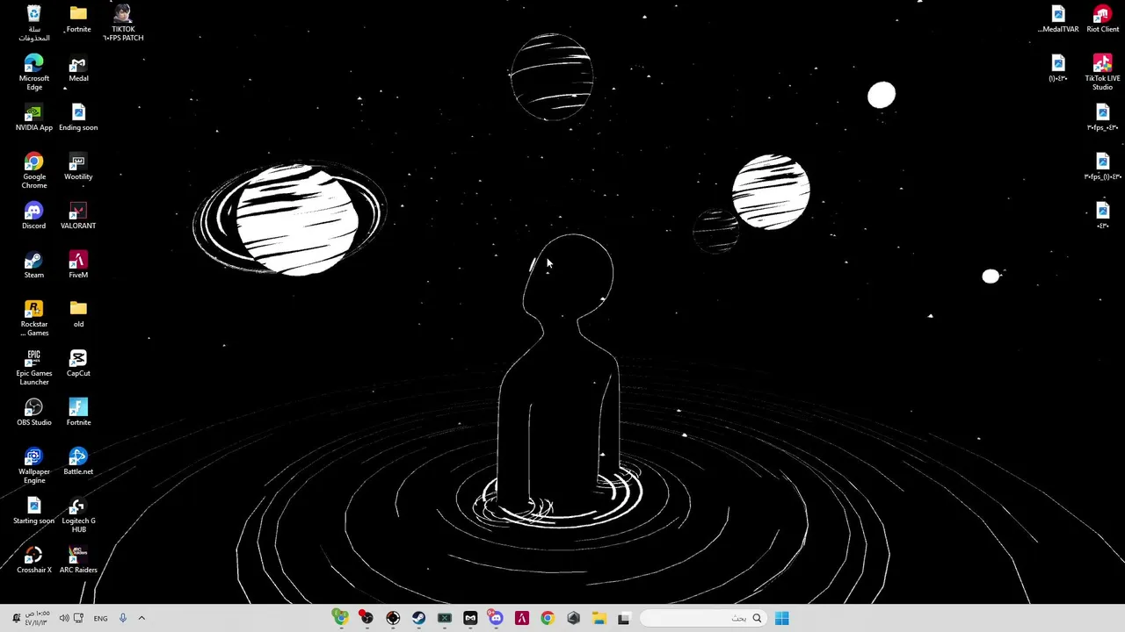The width and height of the screenshot is (1125, 632).
Task: Open Logitech G HUB shortcut
Action: pyautogui.click(x=78, y=514)
